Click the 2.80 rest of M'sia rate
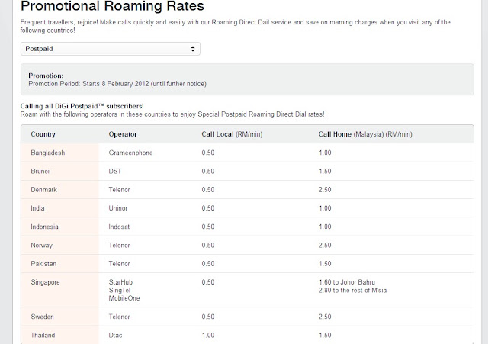This screenshot has width=488, height=344. click(352, 290)
